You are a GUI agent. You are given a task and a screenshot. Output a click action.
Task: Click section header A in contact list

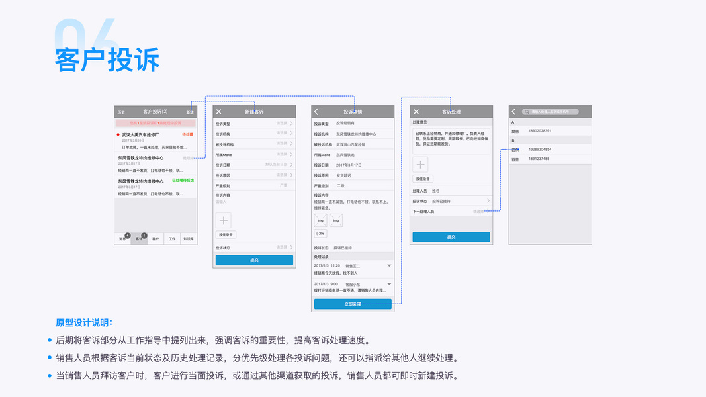coord(551,122)
